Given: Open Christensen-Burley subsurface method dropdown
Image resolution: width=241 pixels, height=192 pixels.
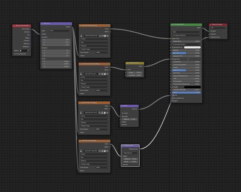Looking at the screenshot, I should coord(187,35).
